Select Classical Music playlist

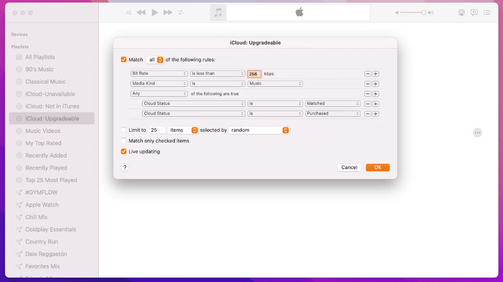pyautogui.click(x=52, y=82)
